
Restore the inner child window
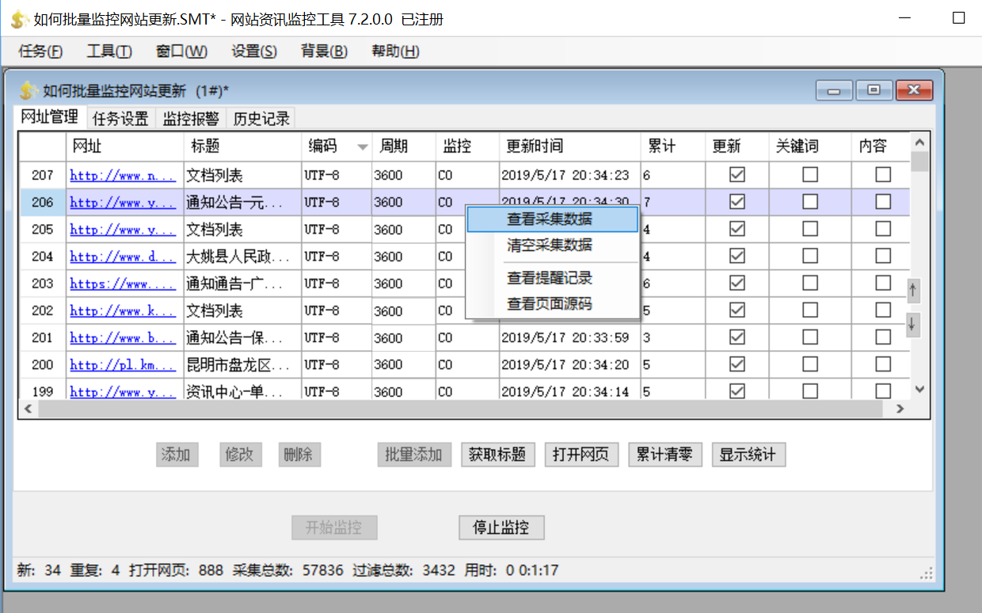874,90
